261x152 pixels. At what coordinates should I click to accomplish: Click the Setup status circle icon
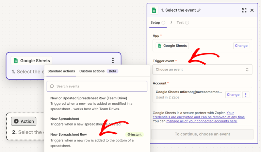(x=163, y=23)
